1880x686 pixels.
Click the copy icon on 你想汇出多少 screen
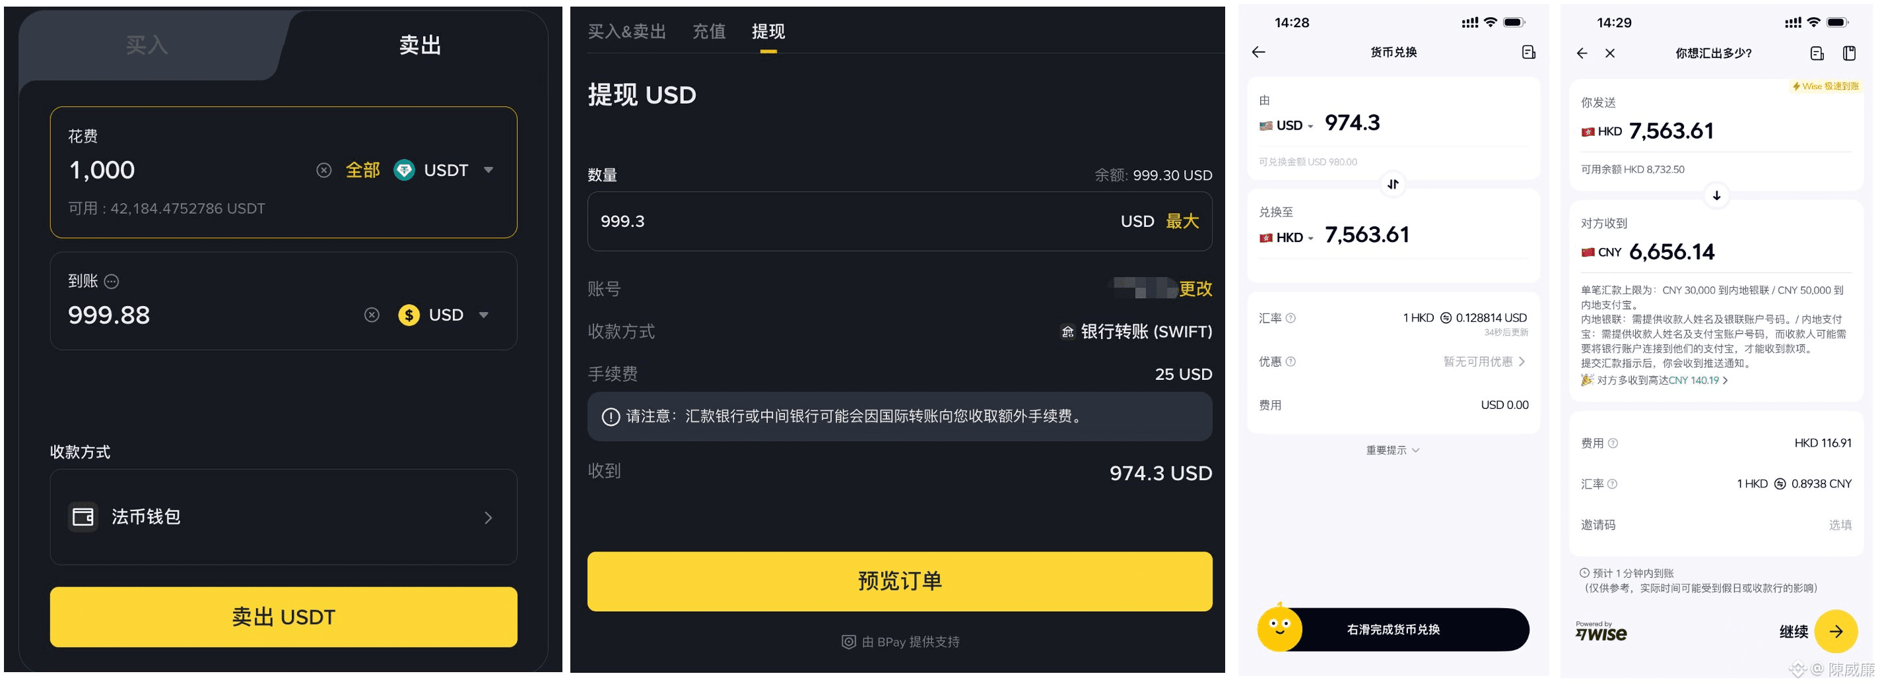(1850, 53)
